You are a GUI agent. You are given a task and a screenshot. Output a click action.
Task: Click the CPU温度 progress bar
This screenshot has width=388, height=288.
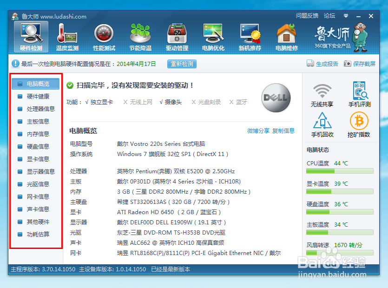click(x=340, y=171)
